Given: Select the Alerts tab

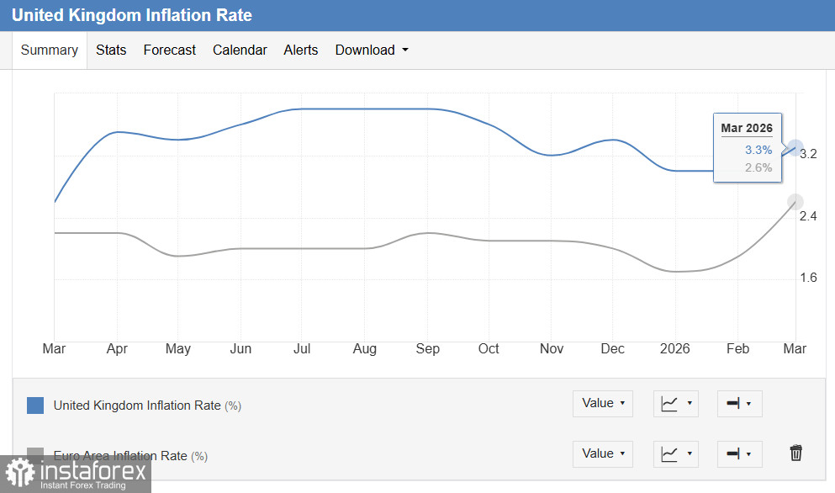Looking at the screenshot, I should [x=301, y=50].
